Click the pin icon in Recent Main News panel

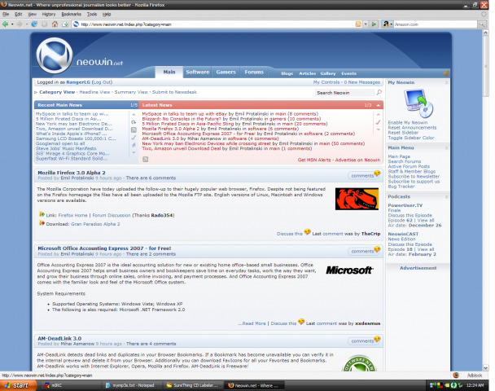tap(134, 145)
